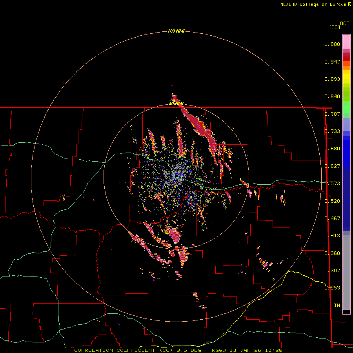This screenshot has width=353, height=353.
Task: Select the 0.573 scale value
Action: tap(332, 184)
